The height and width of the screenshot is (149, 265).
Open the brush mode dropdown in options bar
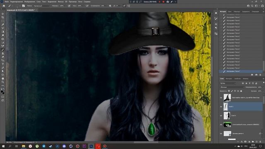[x=41, y=6]
